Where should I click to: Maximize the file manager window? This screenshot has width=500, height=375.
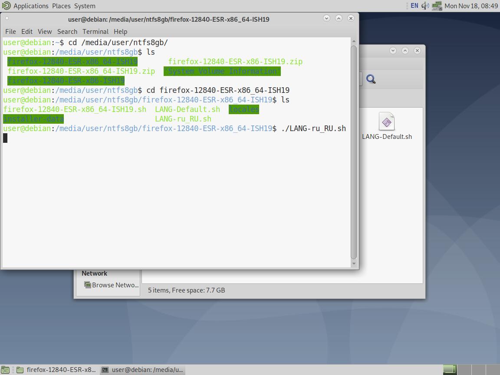(x=405, y=50)
